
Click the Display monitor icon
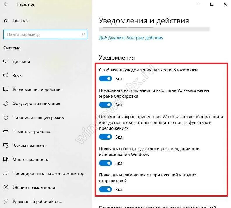pos(6,61)
